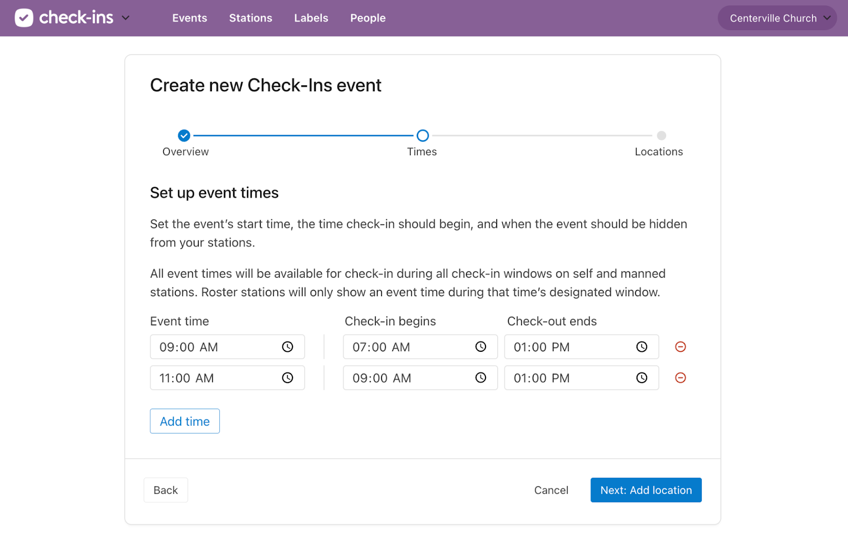
Task: Open the Stations menu item
Action: point(250,18)
